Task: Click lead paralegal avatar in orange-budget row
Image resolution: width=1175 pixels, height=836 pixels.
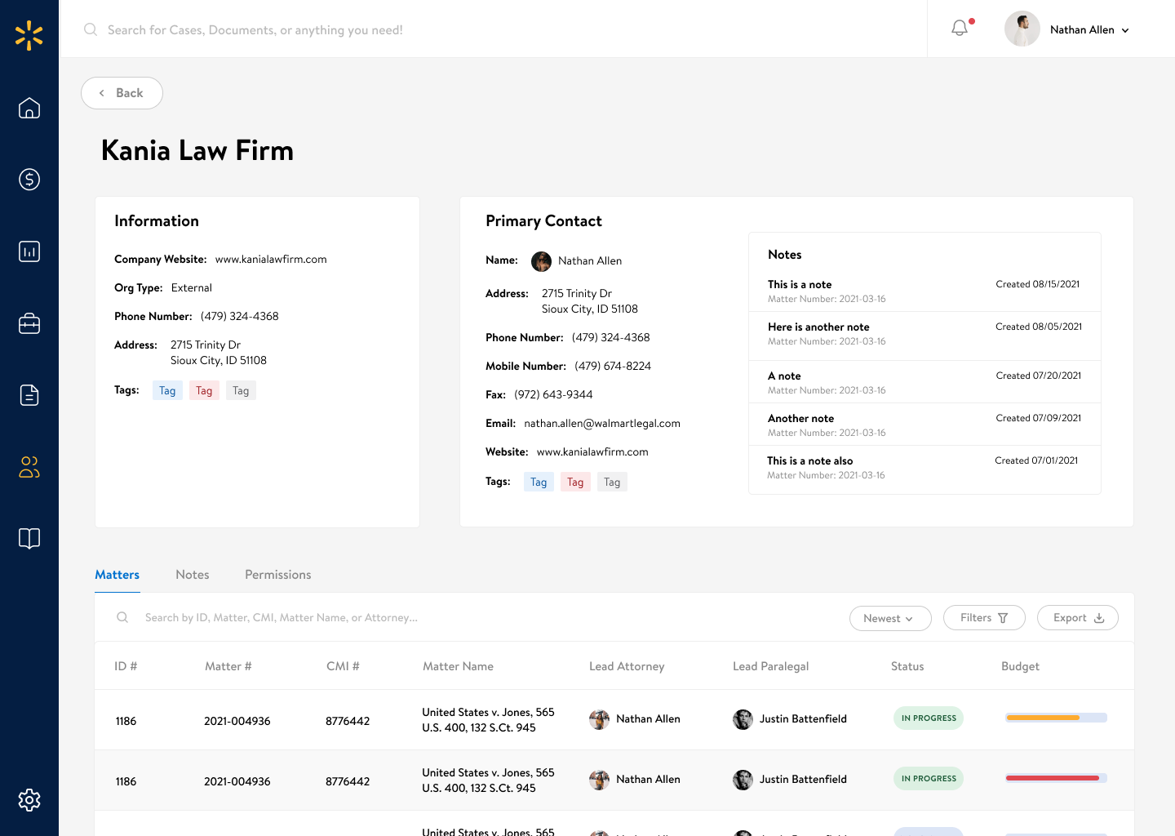Action: [x=743, y=719]
